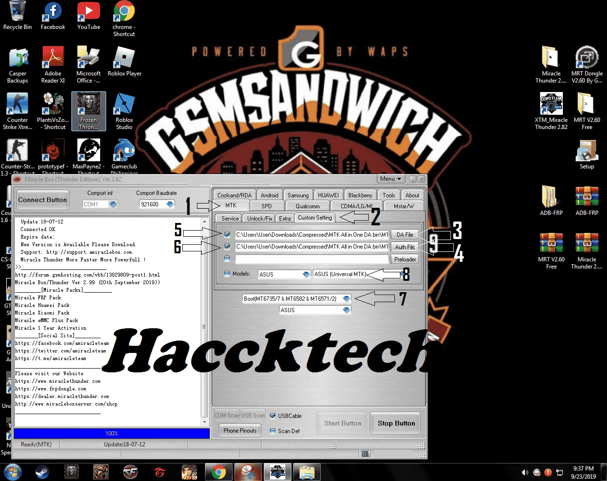Open the Boot(MT6735/7 & MT6582) dropdown

(x=346, y=298)
